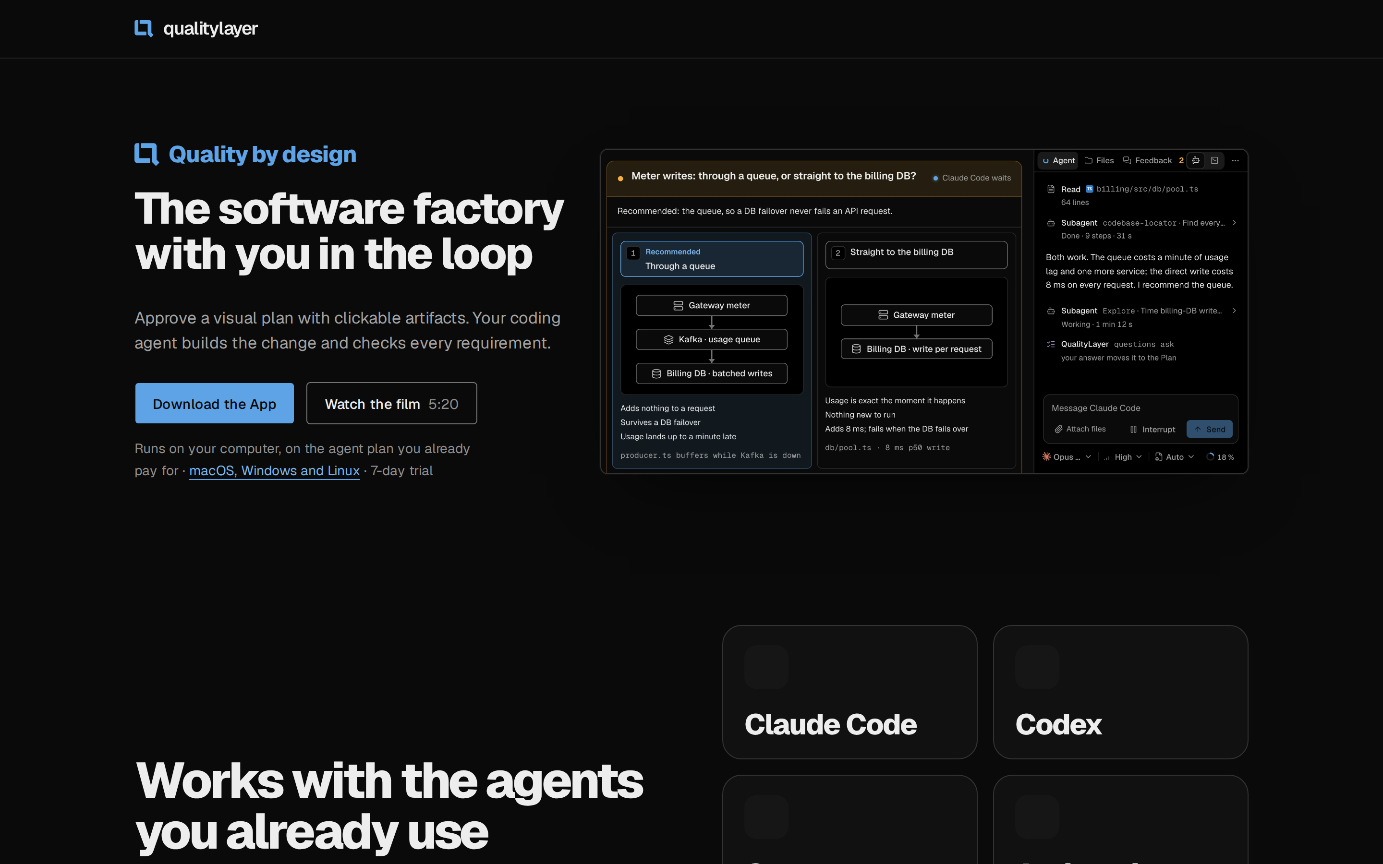Click the Read file document icon
The image size is (1383, 864).
[1050, 189]
